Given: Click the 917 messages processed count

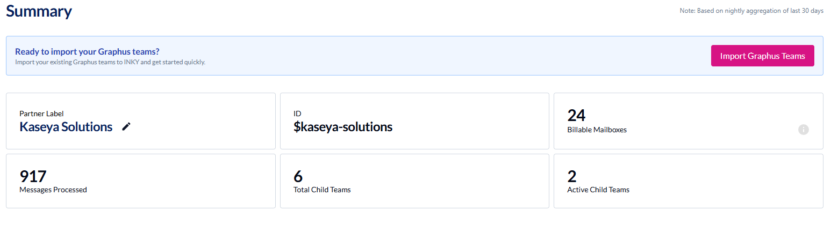Looking at the screenshot, I should [33, 176].
